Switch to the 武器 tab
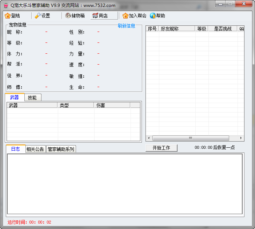The image size is (255, 229). coord(15,97)
